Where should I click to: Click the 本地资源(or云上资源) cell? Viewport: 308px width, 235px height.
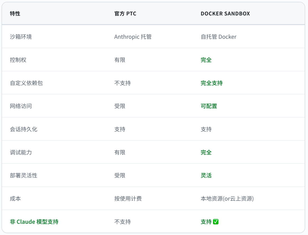[x=227, y=199]
